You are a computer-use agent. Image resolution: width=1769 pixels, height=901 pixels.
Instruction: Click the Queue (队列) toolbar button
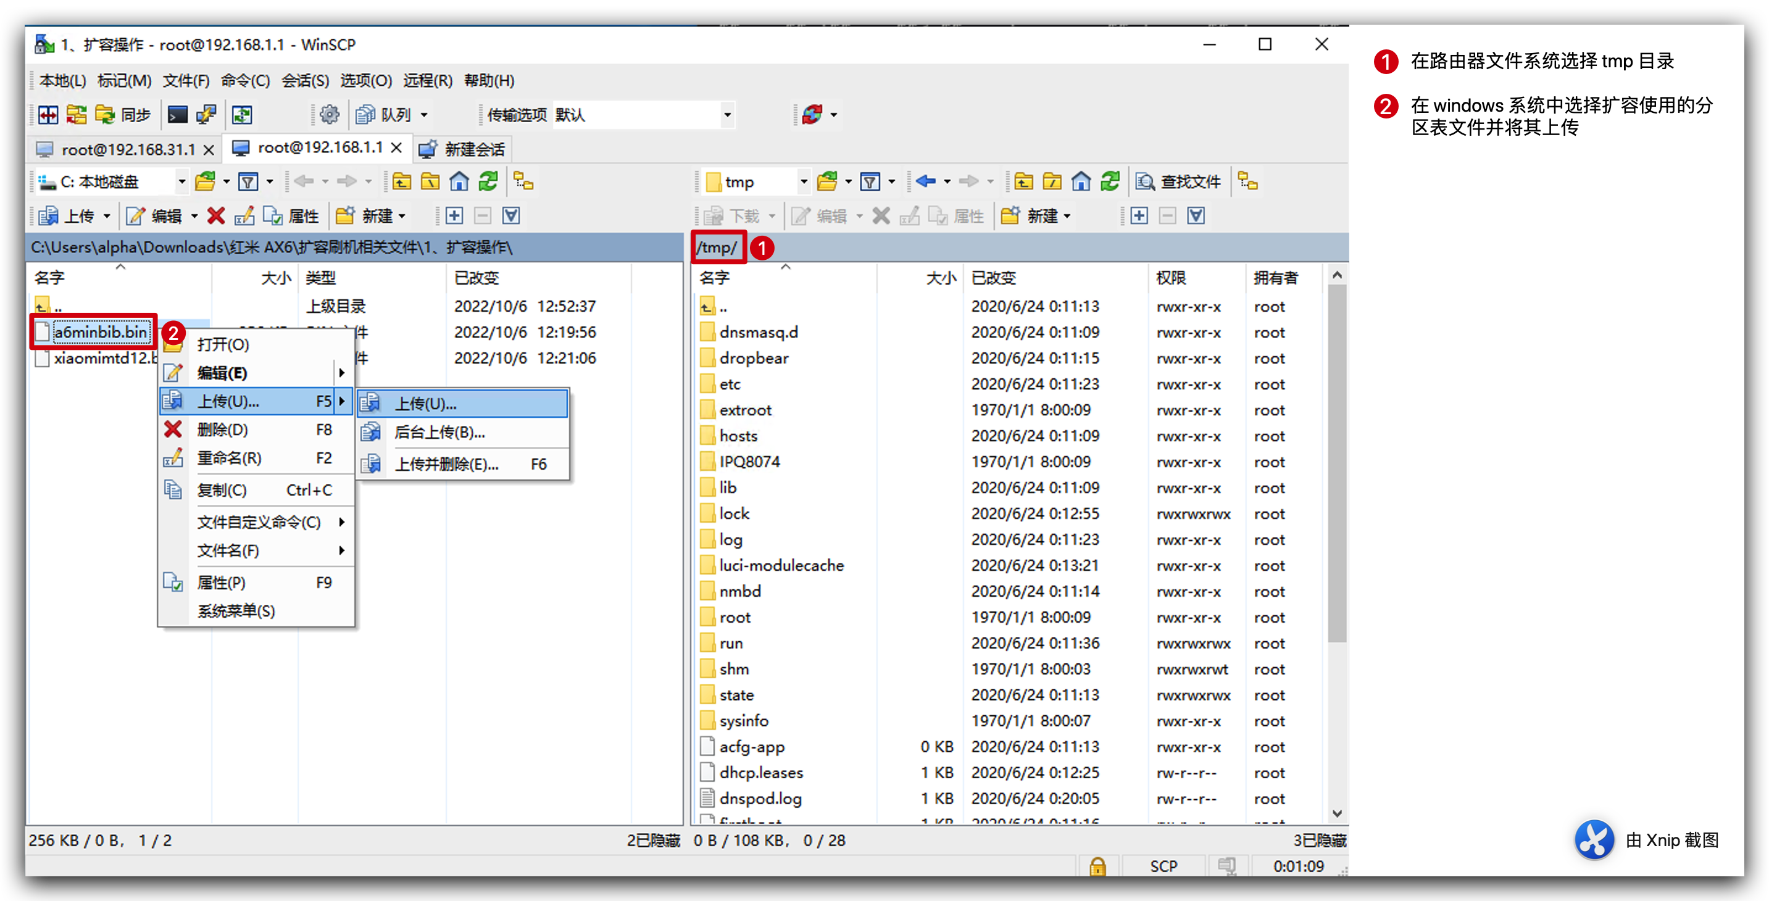click(x=384, y=115)
